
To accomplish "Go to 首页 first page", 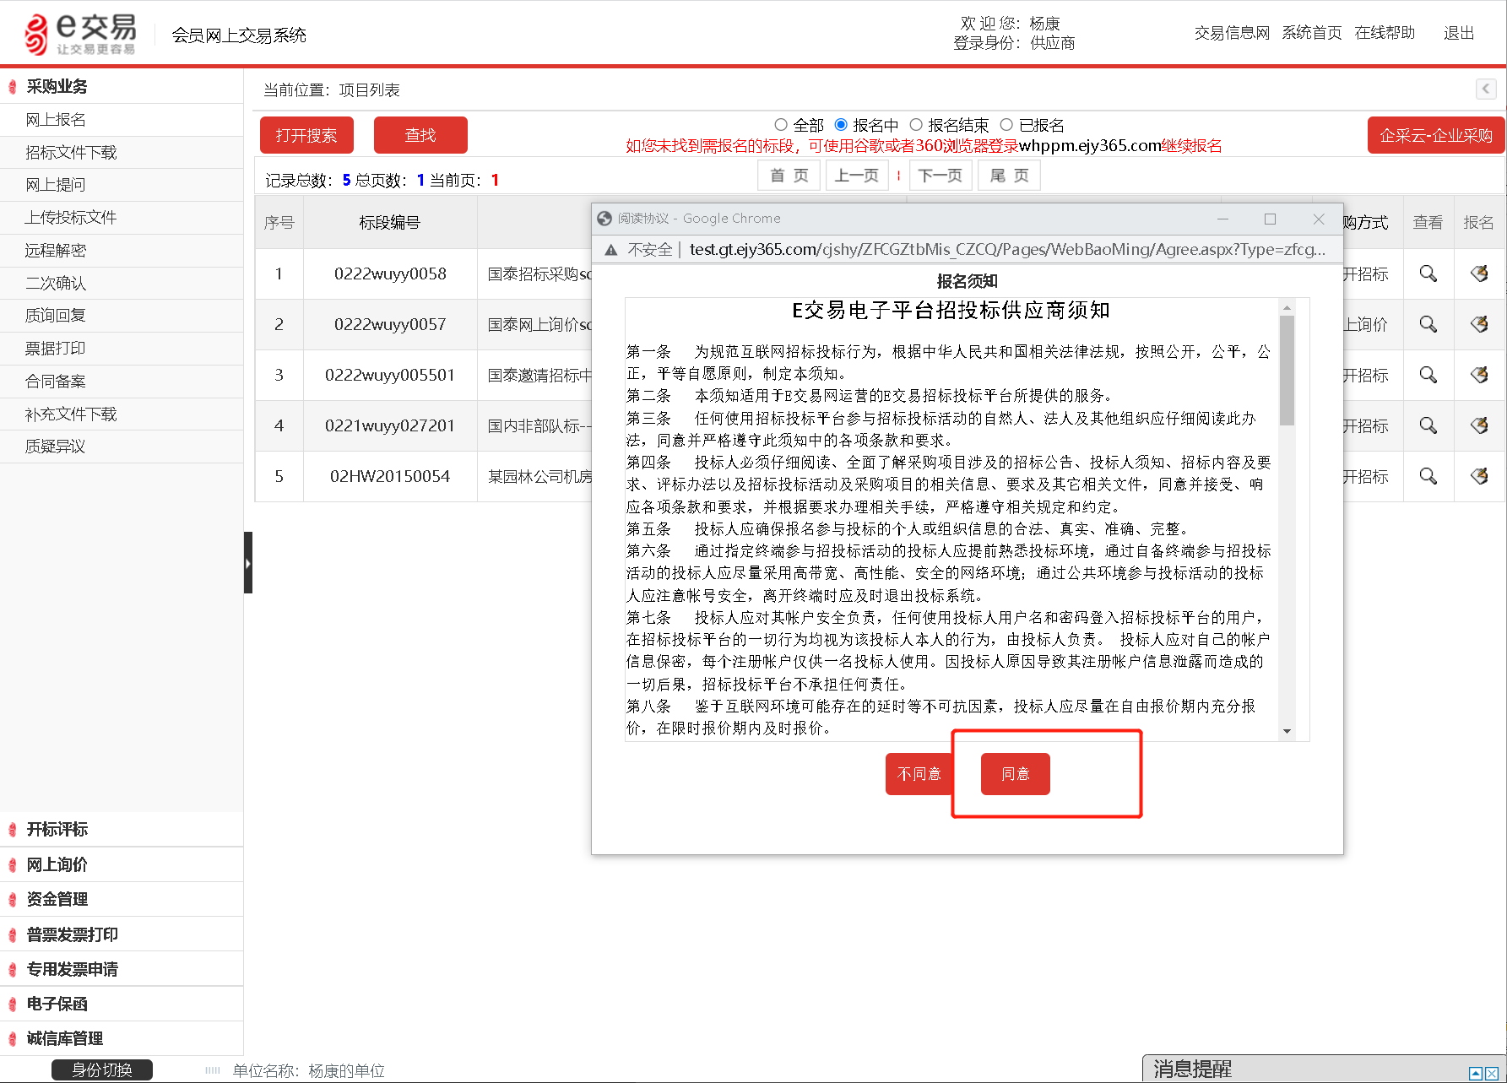I will (789, 176).
